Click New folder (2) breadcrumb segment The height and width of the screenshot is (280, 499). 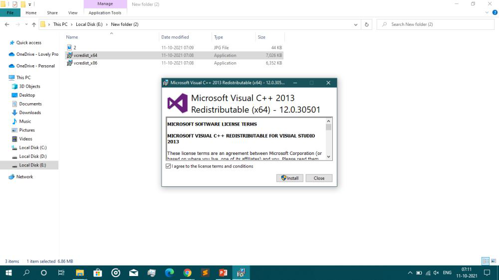(124, 24)
